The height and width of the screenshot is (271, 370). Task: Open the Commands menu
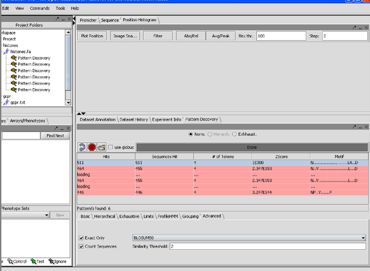(x=40, y=8)
